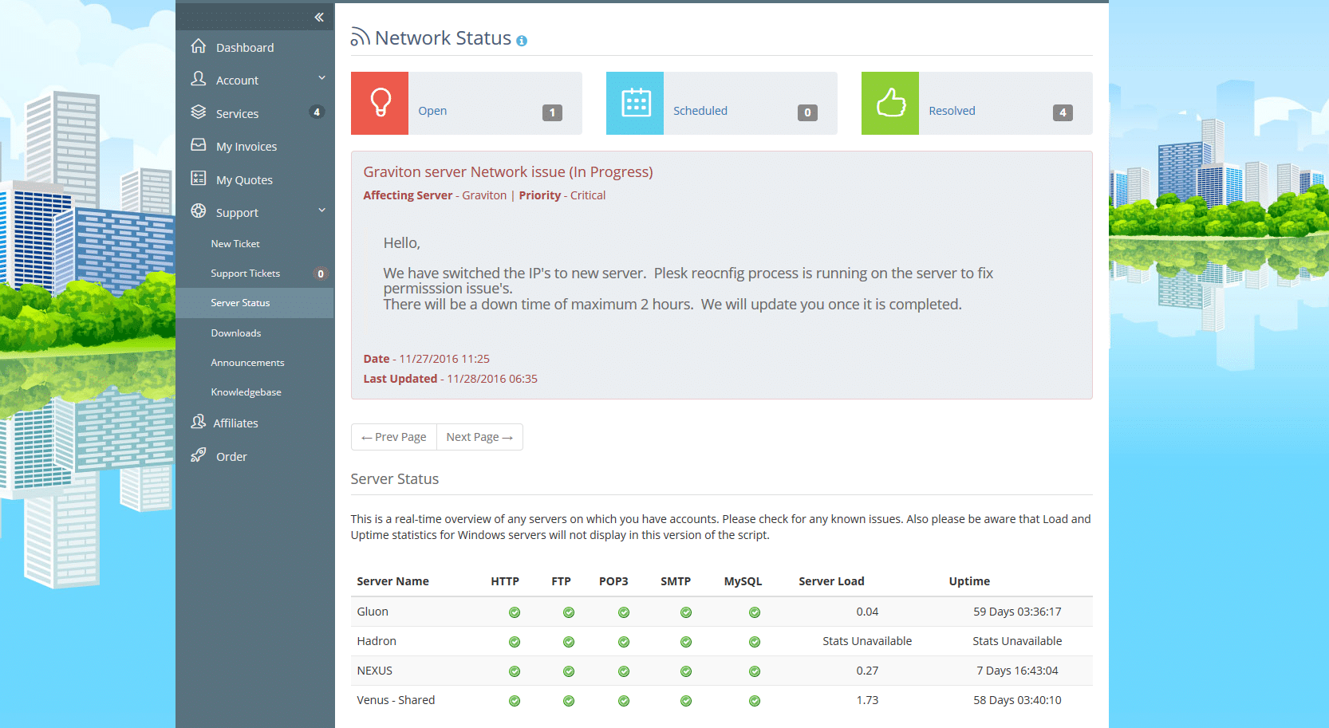Click the red Open lightbulb icon
This screenshot has height=728, width=1329.
pos(380,103)
